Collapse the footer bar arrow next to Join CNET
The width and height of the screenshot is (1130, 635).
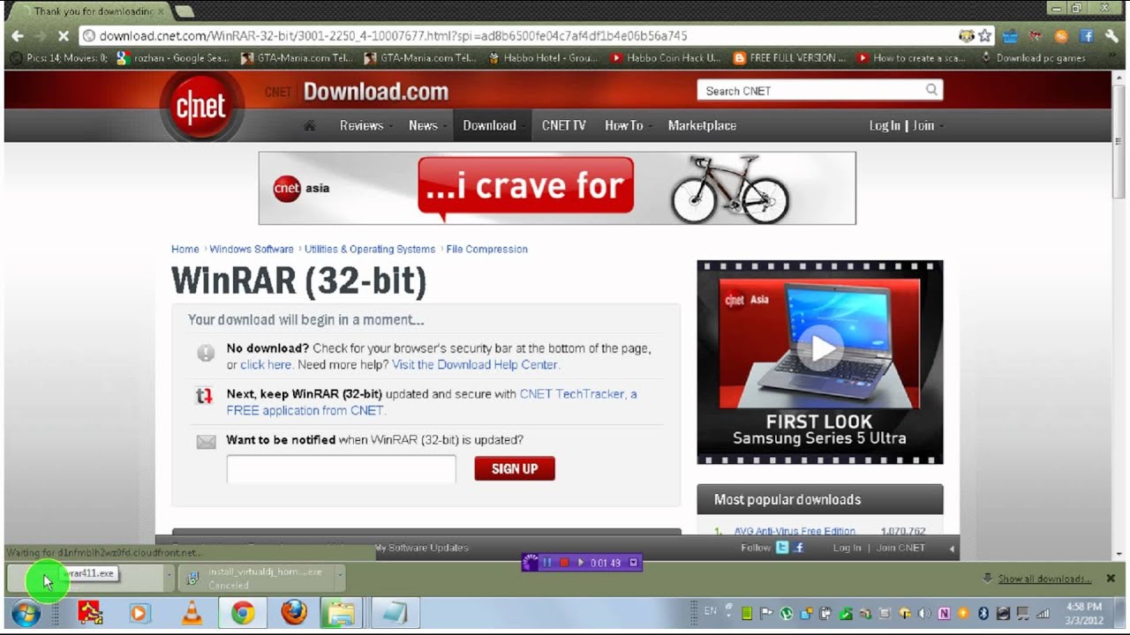[952, 549]
